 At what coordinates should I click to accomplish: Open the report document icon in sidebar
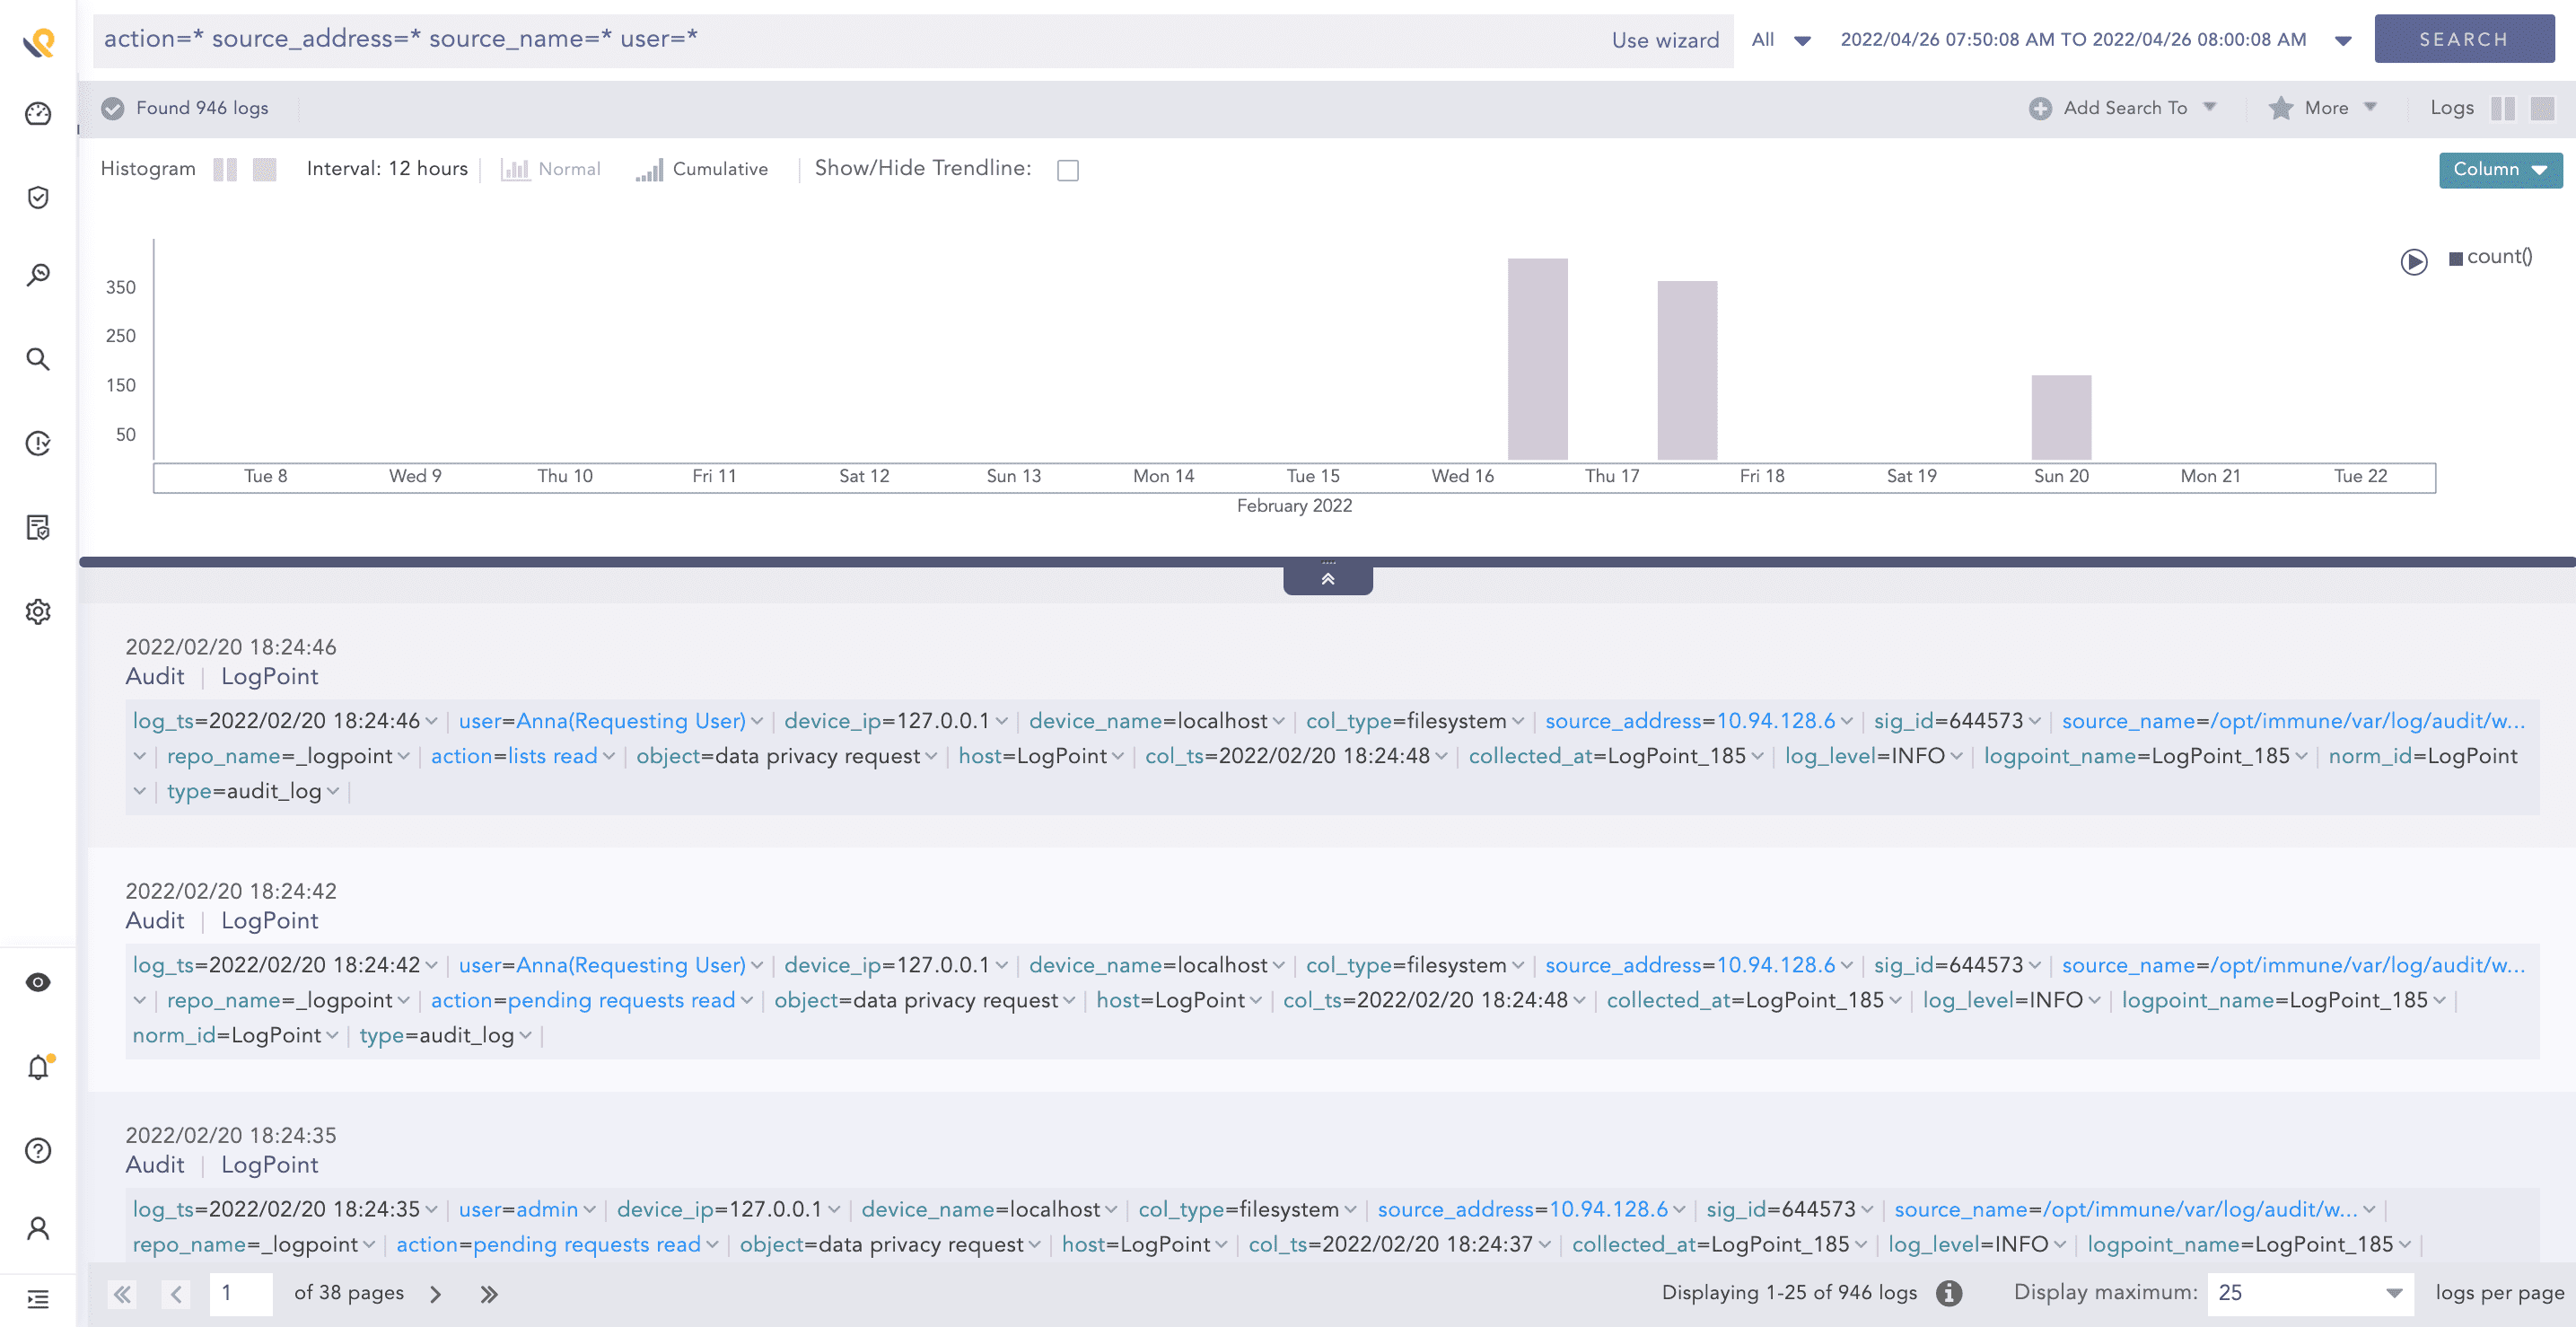[x=38, y=528]
